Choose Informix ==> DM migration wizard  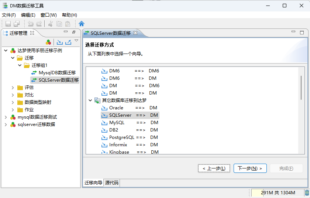tap(130, 145)
